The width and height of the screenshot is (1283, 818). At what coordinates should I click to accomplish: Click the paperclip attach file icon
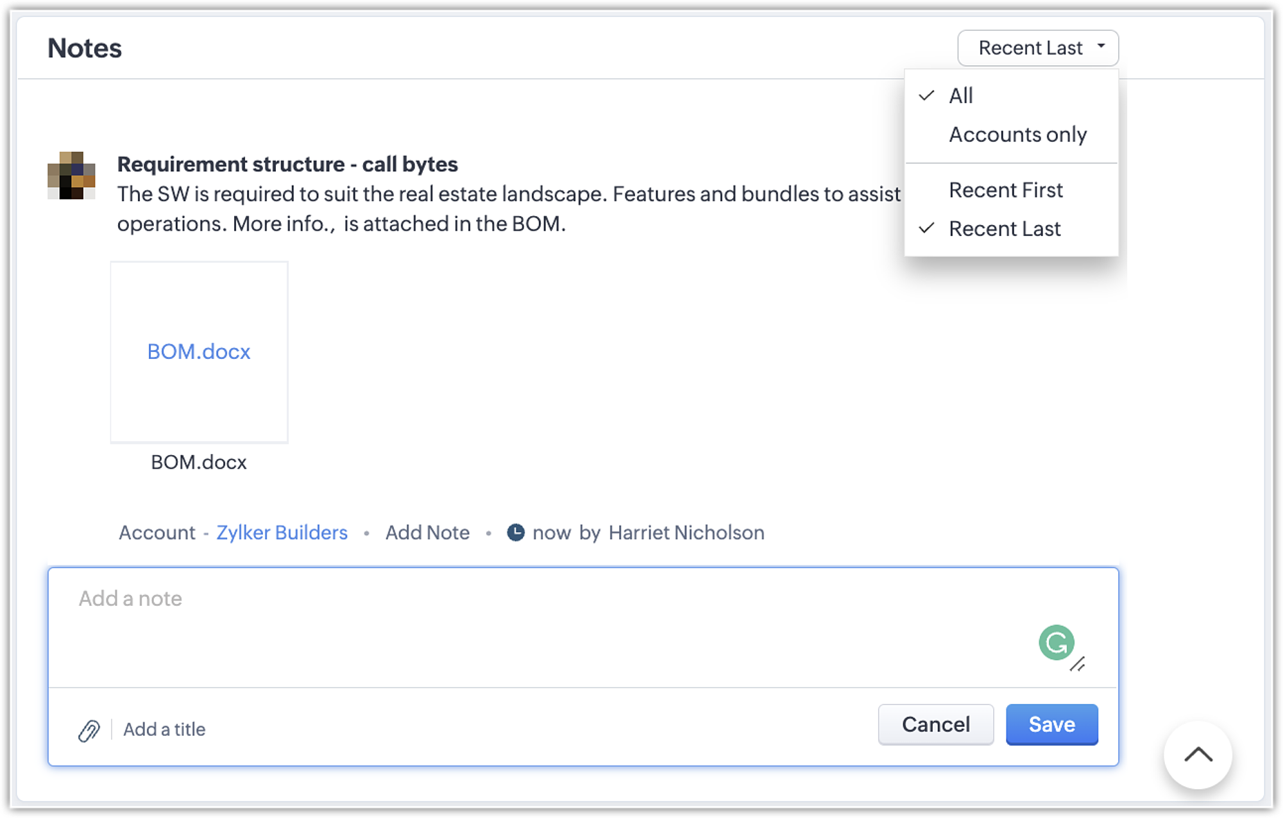click(89, 730)
